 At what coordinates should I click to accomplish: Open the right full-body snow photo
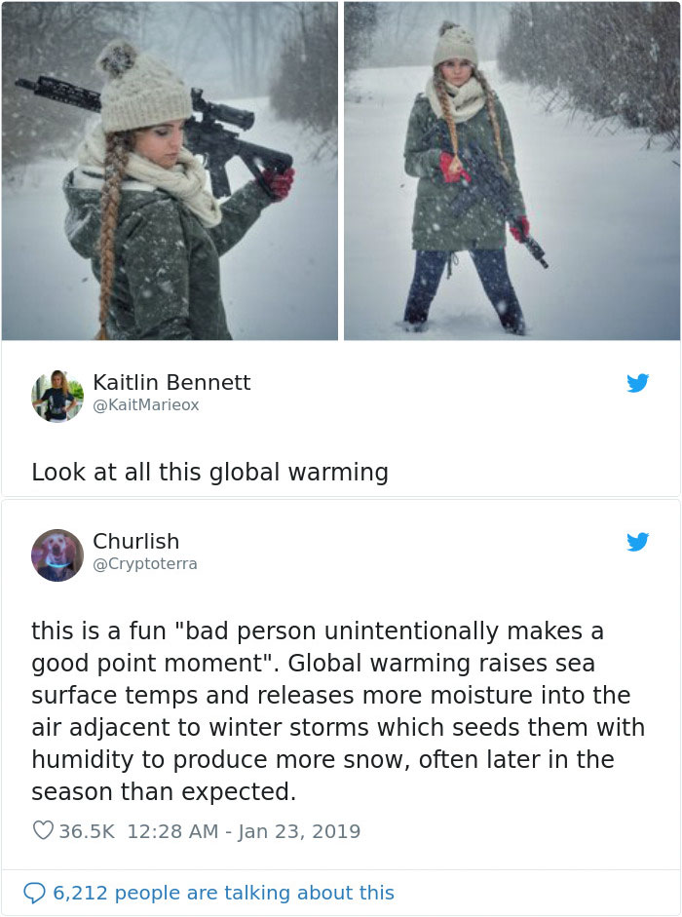click(511, 171)
